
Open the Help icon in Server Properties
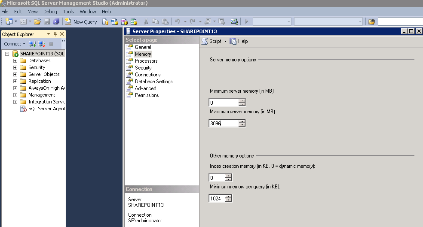[233, 41]
